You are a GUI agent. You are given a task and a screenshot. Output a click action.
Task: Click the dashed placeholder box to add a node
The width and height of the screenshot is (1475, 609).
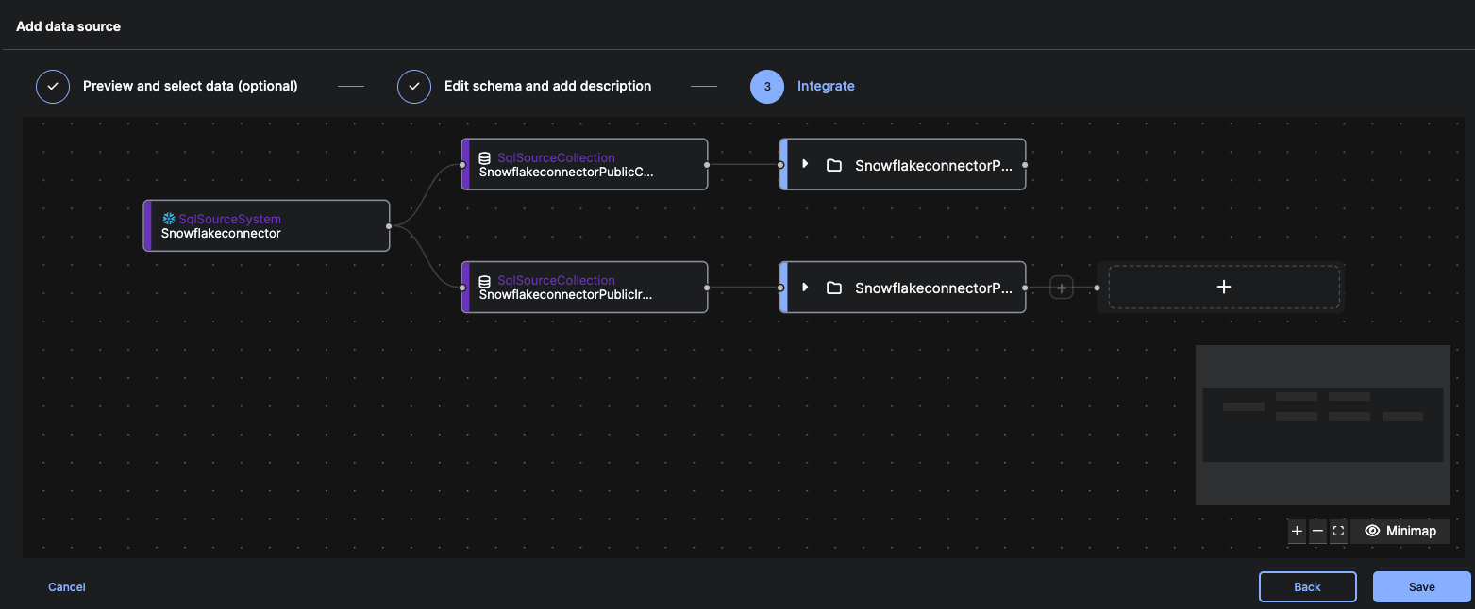pos(1223,287)
